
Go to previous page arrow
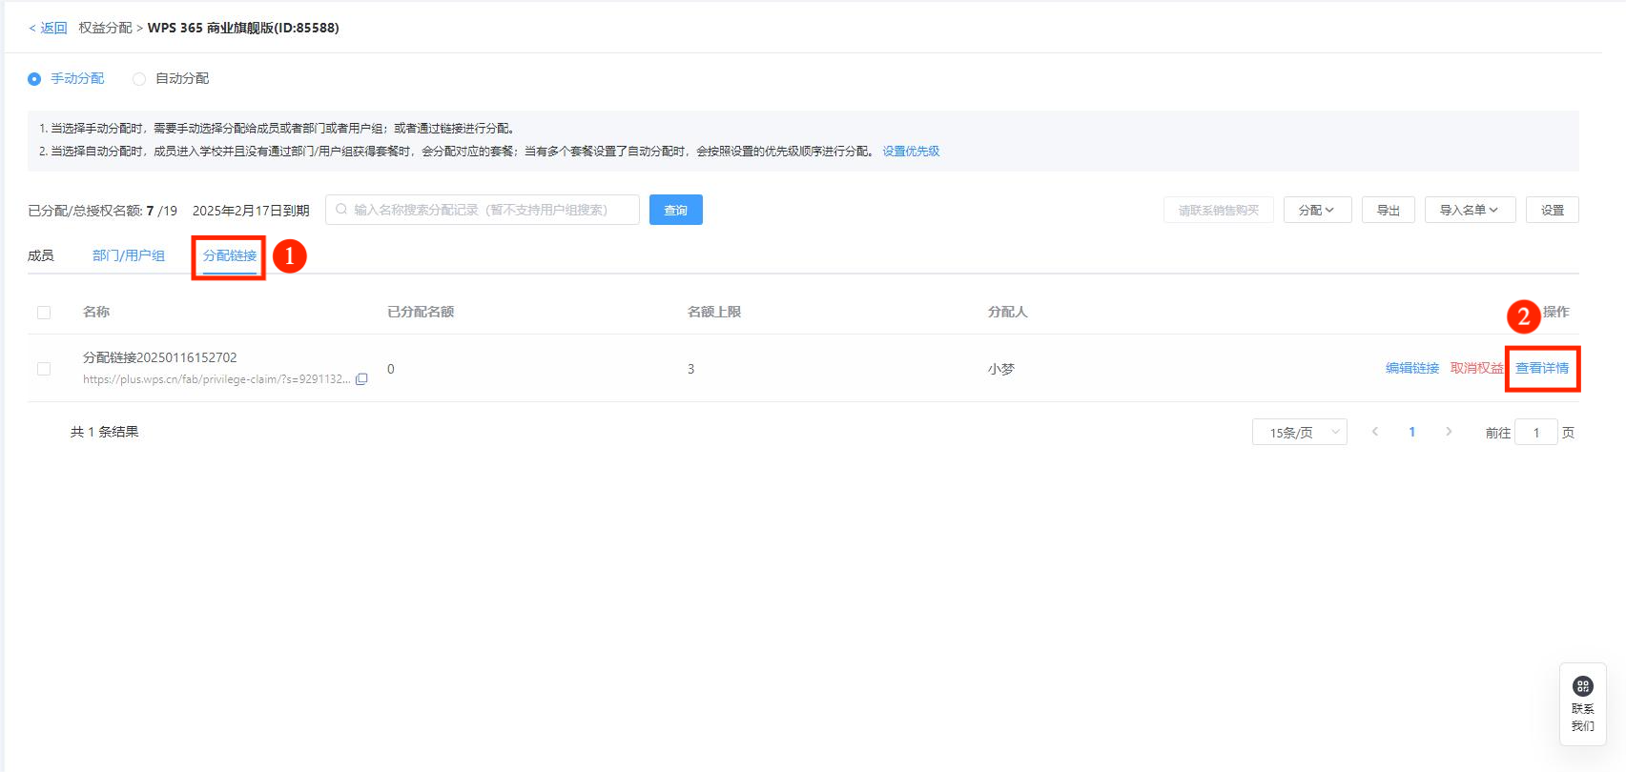point(1375,432)
